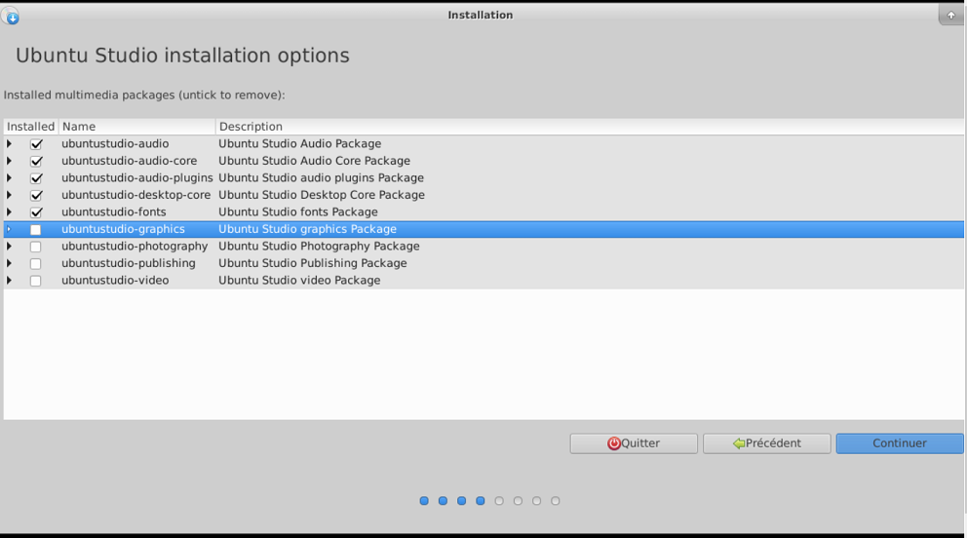Click the Installed column header

click(x=31, y=127)
